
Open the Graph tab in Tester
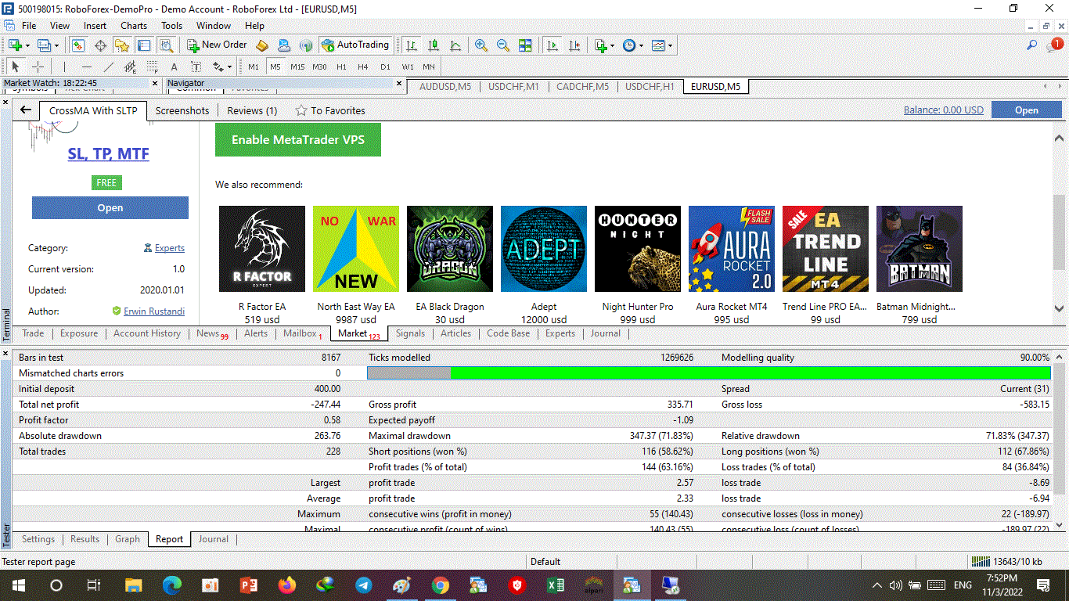pyautogui.click(x=128, y=539)
